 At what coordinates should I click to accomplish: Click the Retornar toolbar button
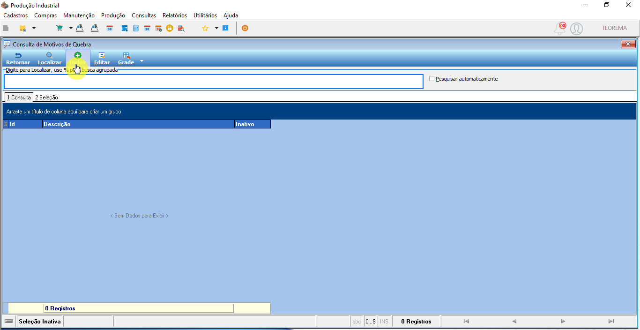[18, 59]
